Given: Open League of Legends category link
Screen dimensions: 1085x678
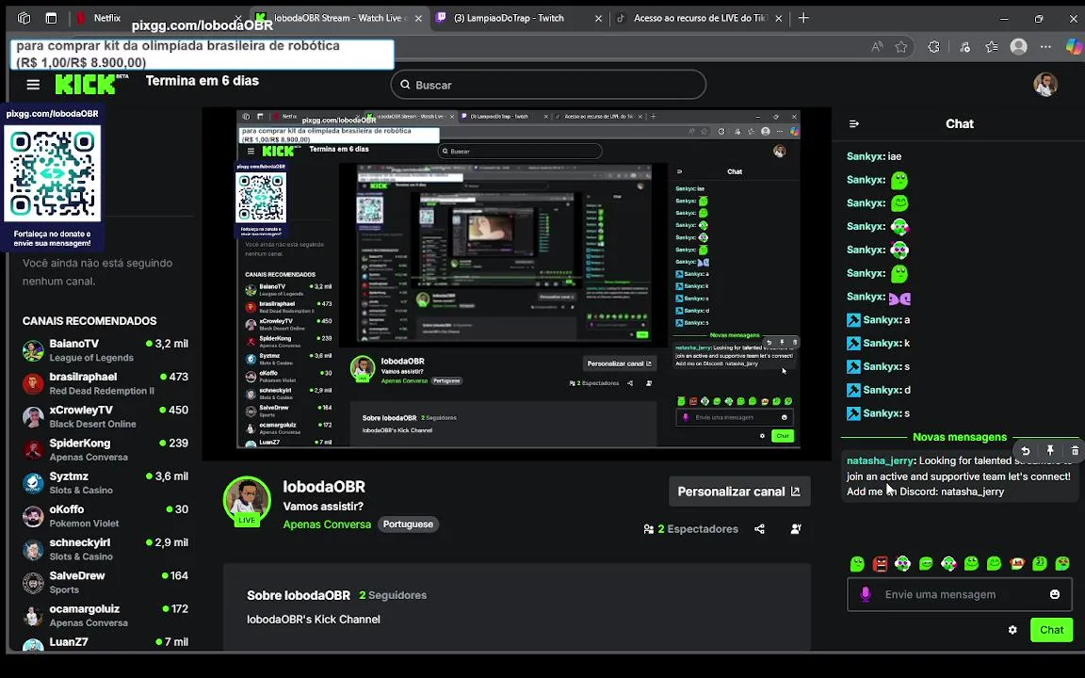Looking at the screenshot, I should click(x=91, y=358).
